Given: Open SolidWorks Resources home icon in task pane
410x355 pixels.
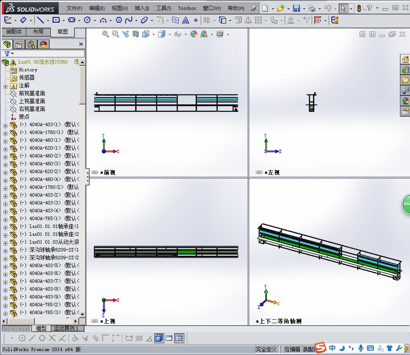Looking at the screenshot, I should tap(405, 60).
